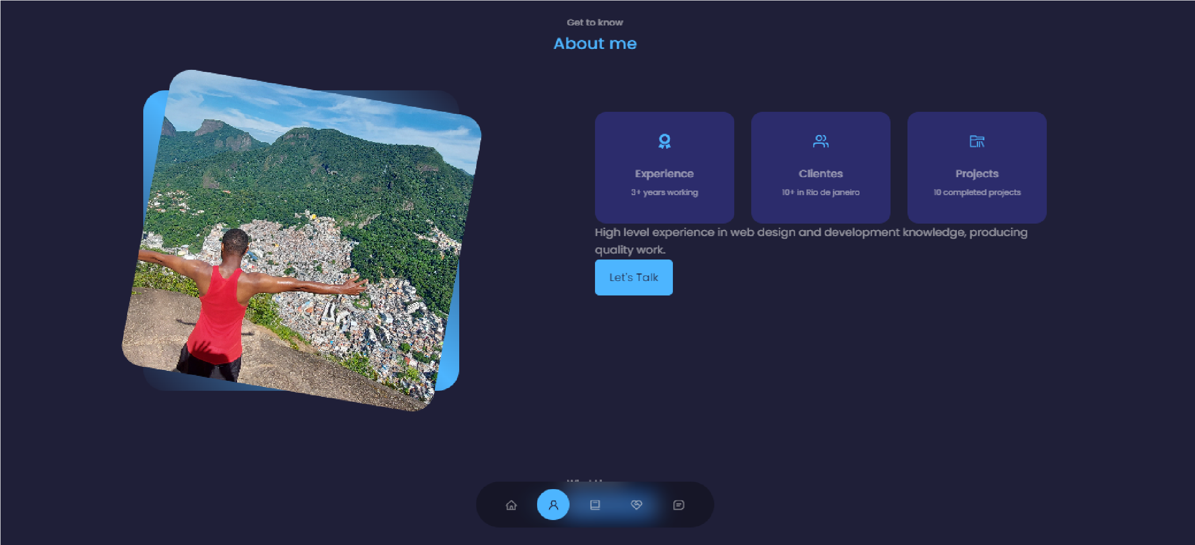1195x545 pixels.
Task: Click the '10+ in Rio de janeiro' text
Action: (821, 193)
